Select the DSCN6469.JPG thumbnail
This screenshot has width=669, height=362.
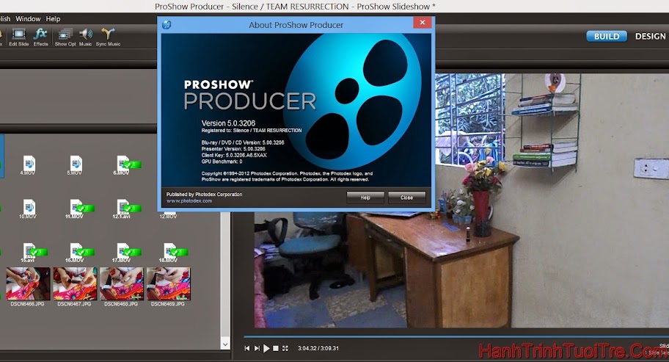pos(168,284)
